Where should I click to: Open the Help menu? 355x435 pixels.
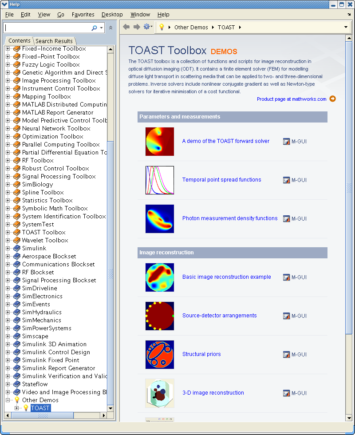163,14
